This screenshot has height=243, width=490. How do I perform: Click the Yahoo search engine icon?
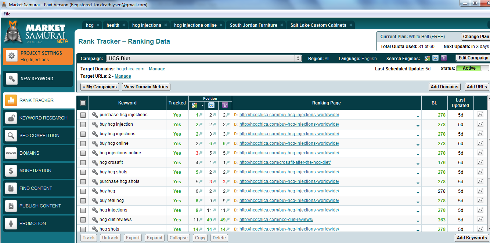coord(444,58)
